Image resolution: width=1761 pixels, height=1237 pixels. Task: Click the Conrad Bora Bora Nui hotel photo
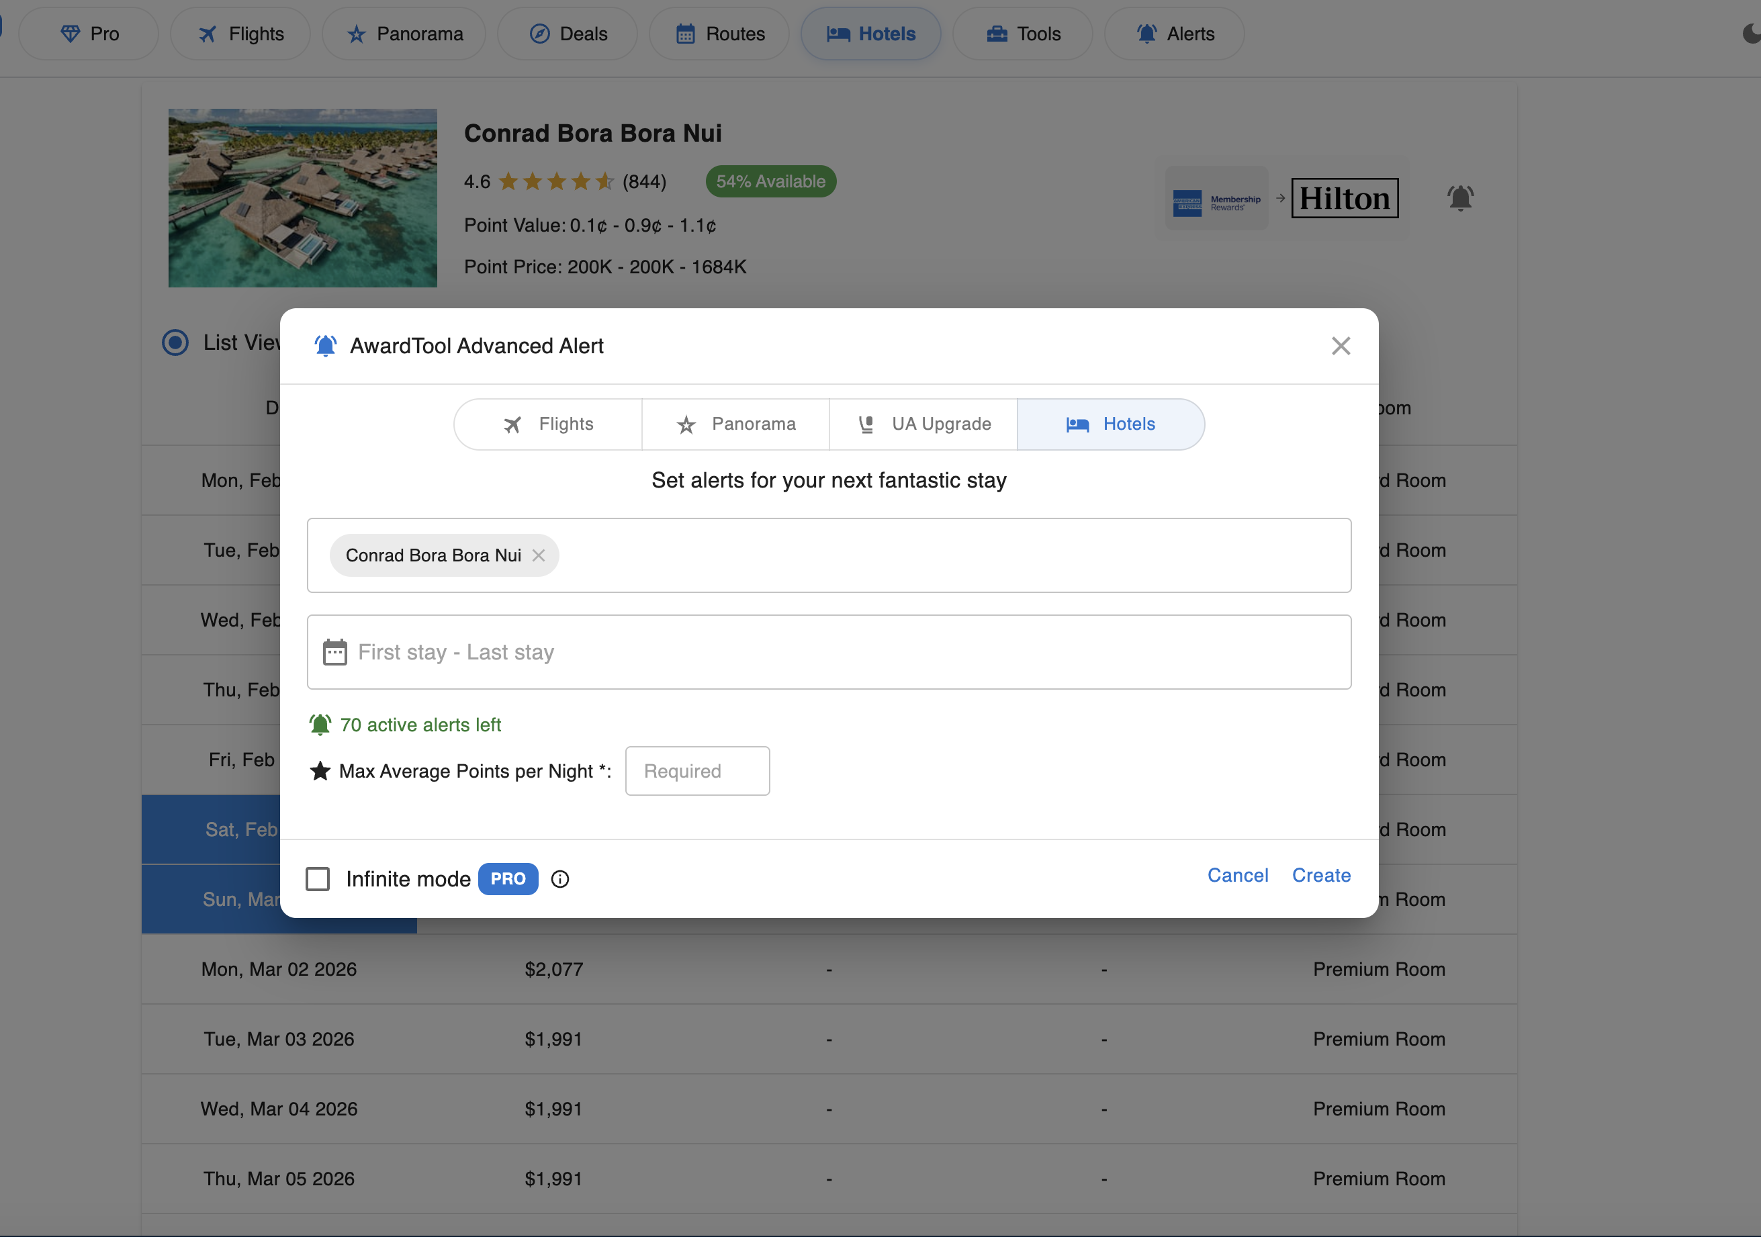pyautogui.click(x=302, y=198)
